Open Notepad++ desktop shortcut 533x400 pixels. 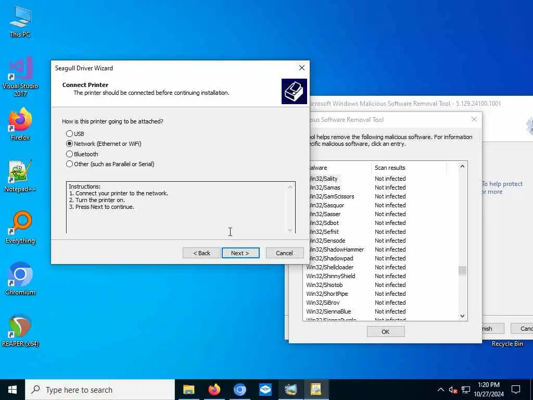pyautogui.click(x=20, y=176)
